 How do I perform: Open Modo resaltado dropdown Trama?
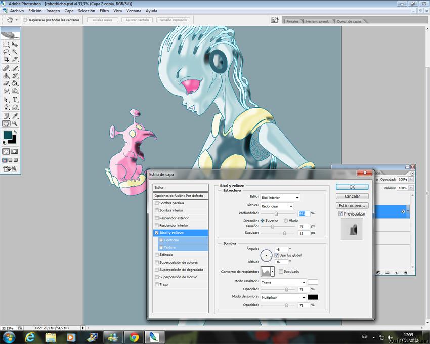(283, 282)
